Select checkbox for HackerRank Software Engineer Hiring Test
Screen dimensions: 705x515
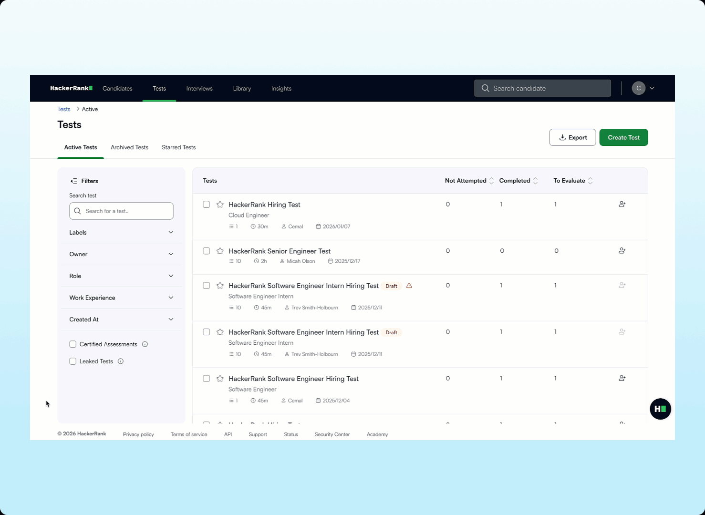206,379
